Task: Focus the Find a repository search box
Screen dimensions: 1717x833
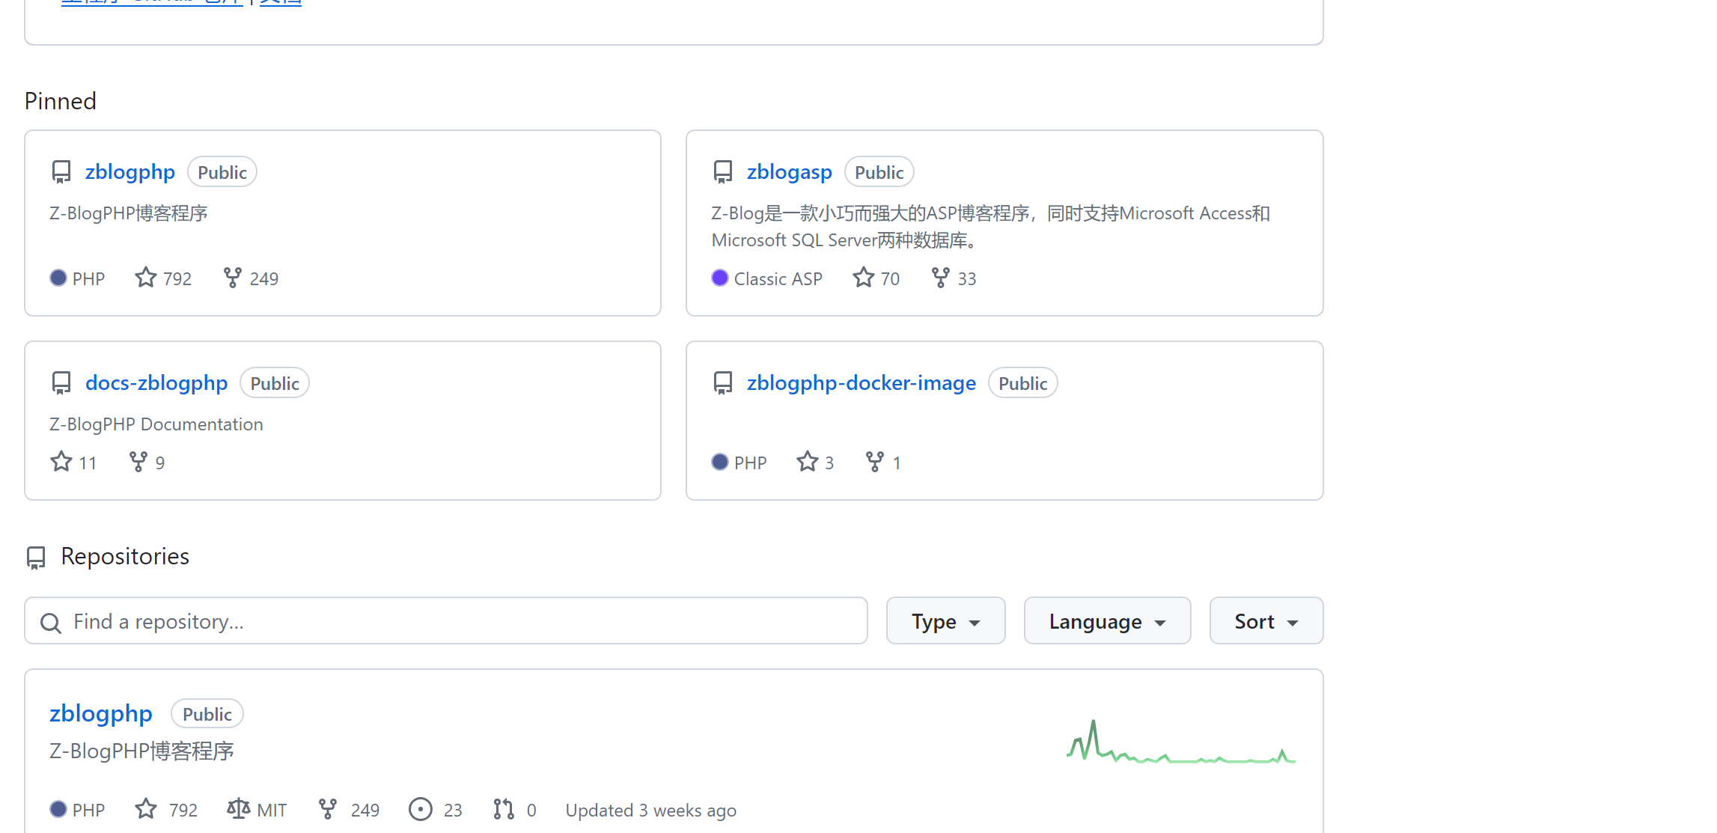Action: pyautogui.click(x=446, y=620)
